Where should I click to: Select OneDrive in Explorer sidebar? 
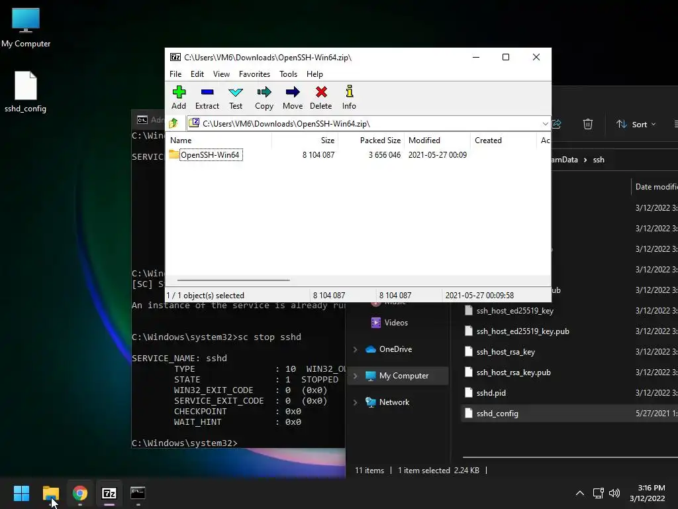click(389, 349)
